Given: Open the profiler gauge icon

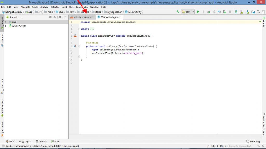Looking at the screenshot, I should tap(219, 12).
